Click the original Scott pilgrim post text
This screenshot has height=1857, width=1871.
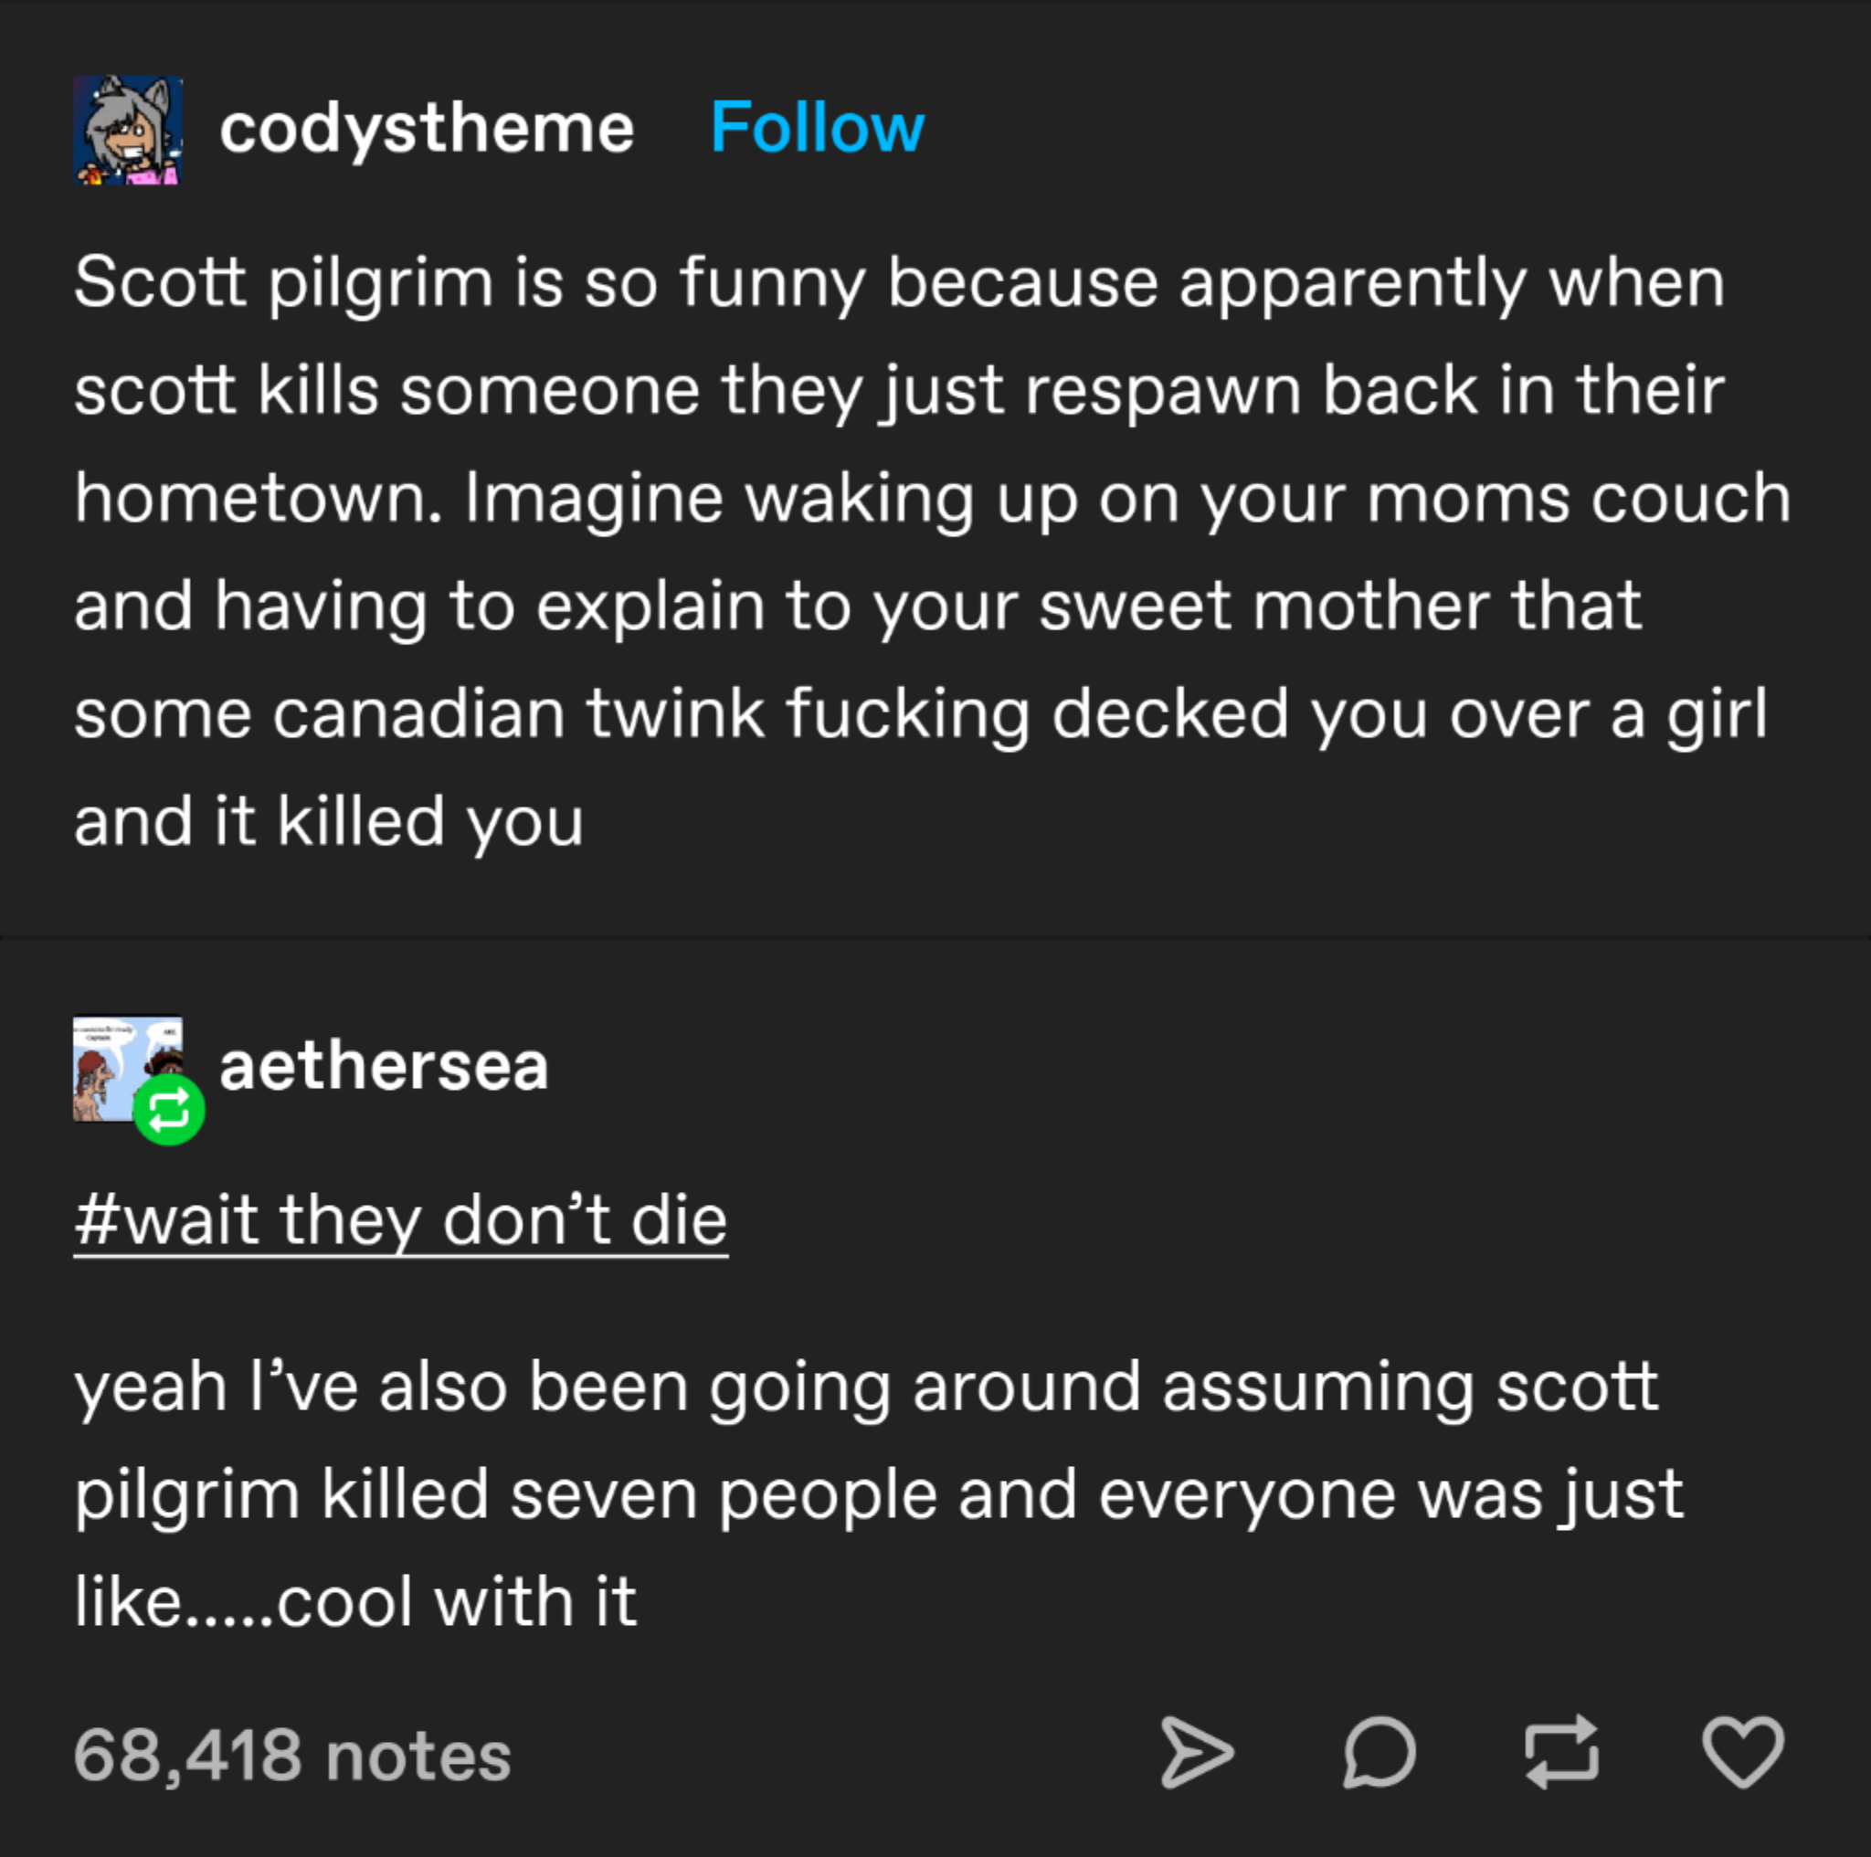click(934, 552)
